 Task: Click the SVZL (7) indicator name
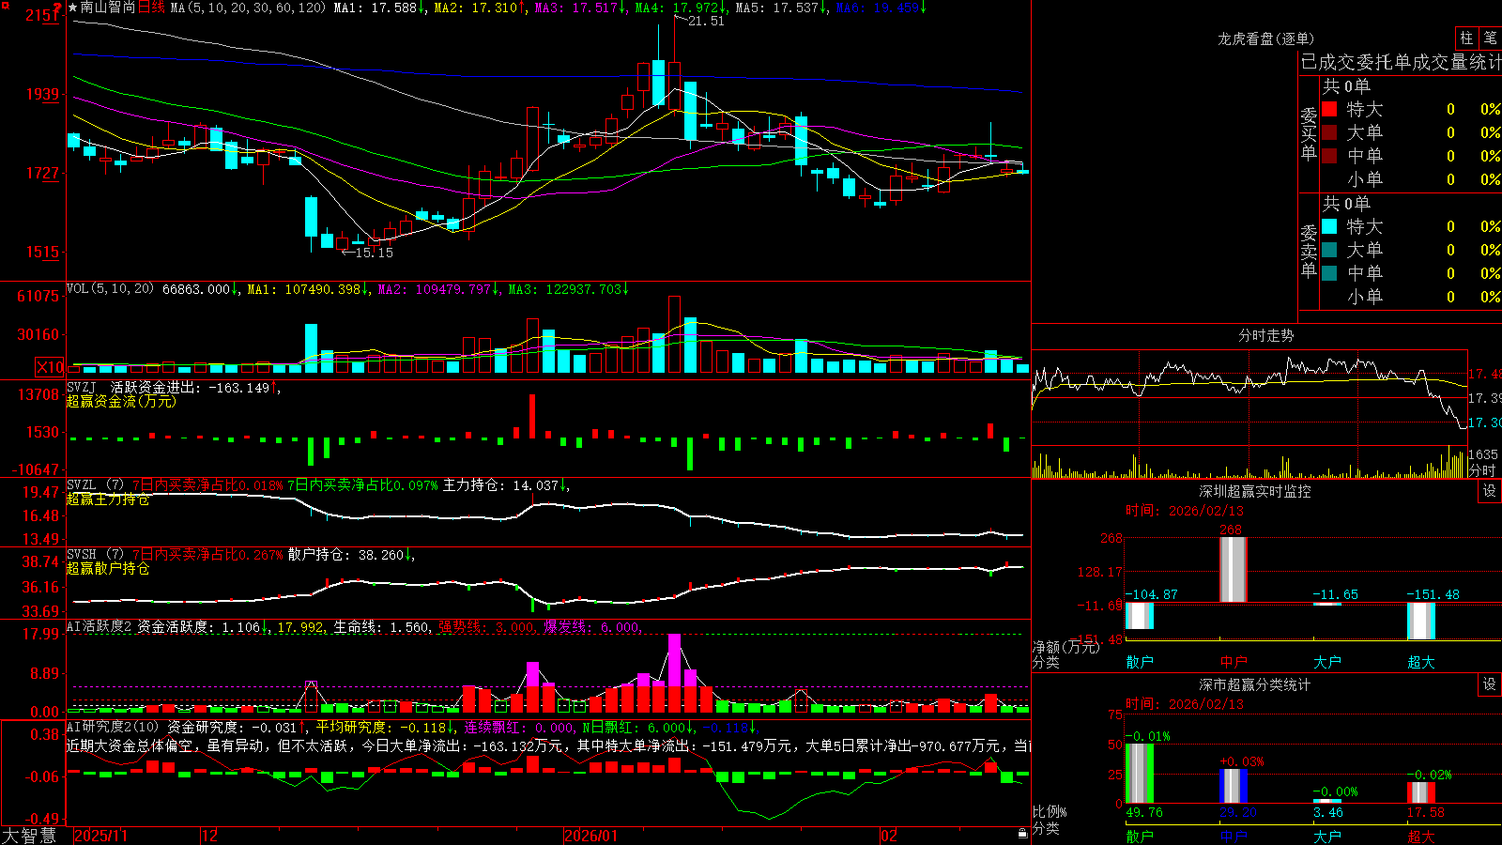[x=96, y=485]
